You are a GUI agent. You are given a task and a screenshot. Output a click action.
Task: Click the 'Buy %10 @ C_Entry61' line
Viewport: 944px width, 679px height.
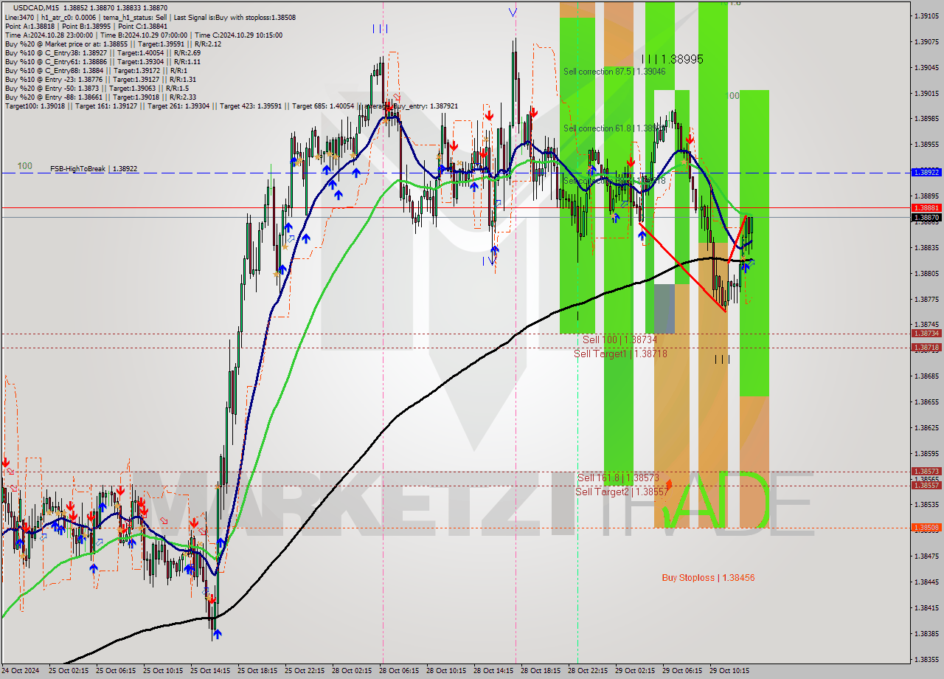103,61
